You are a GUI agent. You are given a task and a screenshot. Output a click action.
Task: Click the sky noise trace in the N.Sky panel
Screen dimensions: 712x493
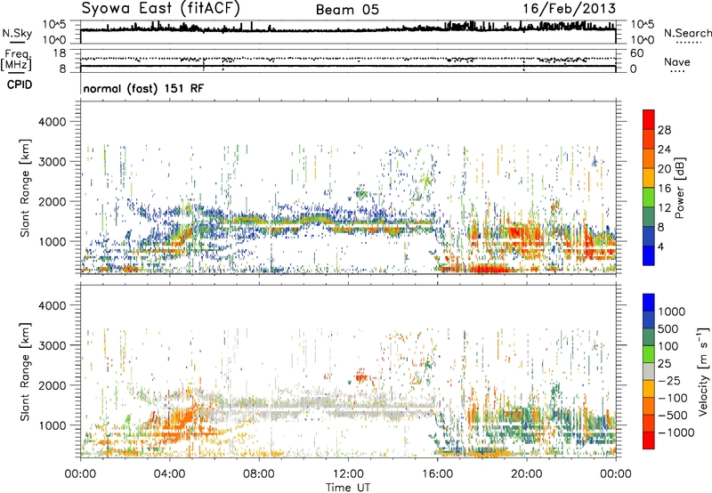point(348,29)
